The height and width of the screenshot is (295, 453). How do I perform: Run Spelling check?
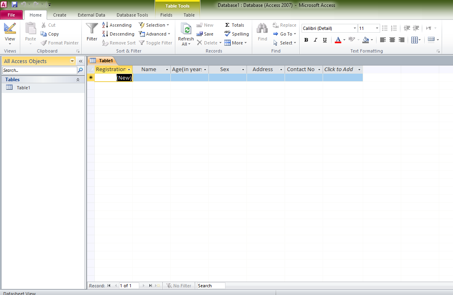click(x=236, y=34)
